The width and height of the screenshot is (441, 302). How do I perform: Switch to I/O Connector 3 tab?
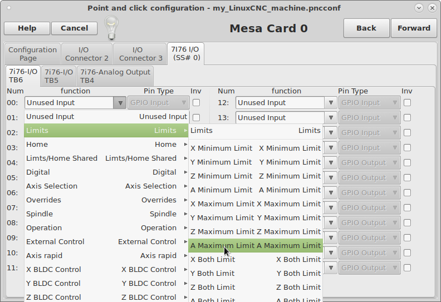point(141,54)
